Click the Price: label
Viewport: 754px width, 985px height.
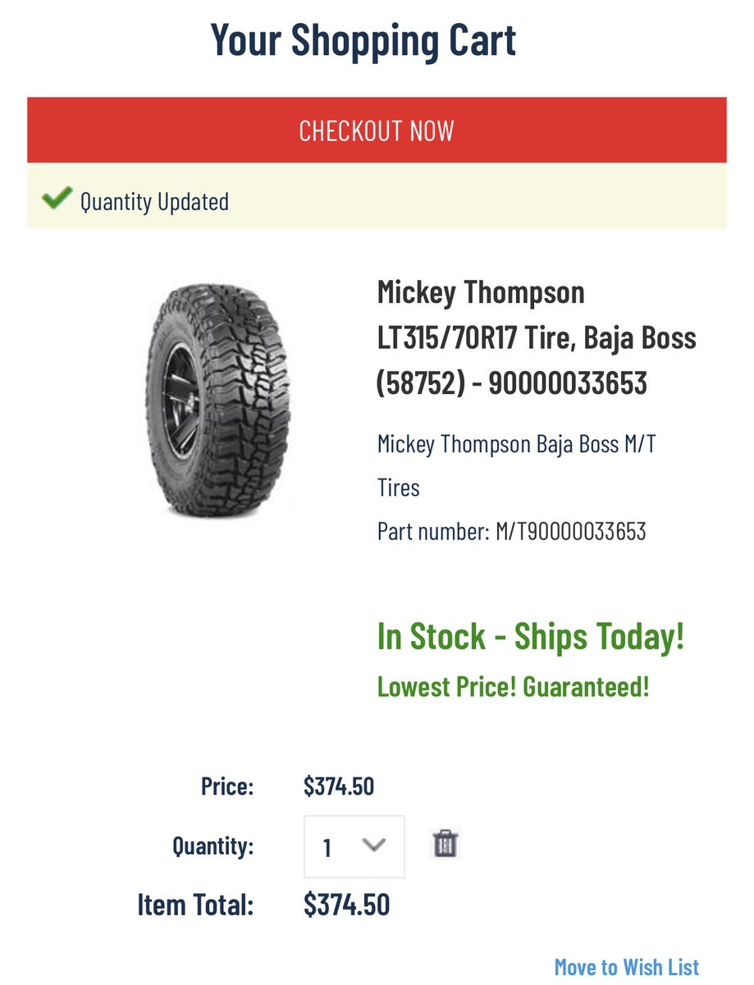[x=227, y=786]
